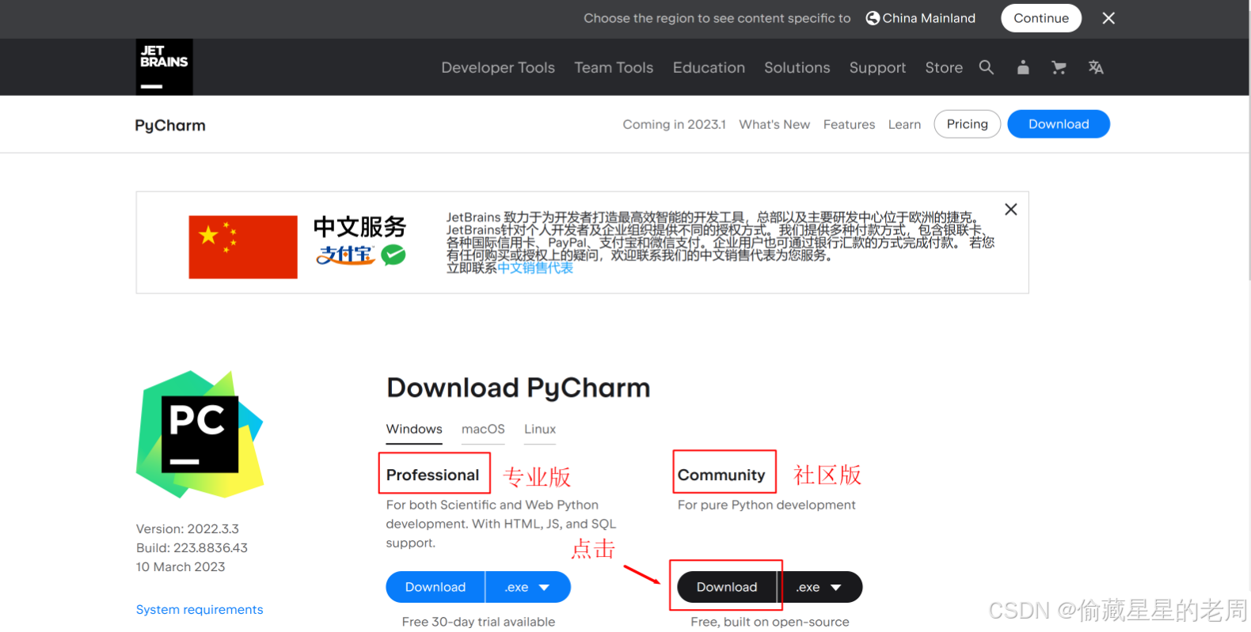Open Developer Tools menu

tap(498, 68)
